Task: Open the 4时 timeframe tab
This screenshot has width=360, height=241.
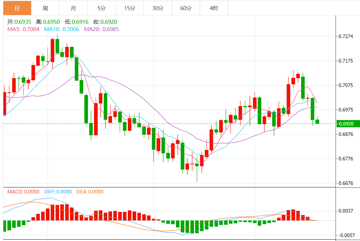Action: (214, 8)
